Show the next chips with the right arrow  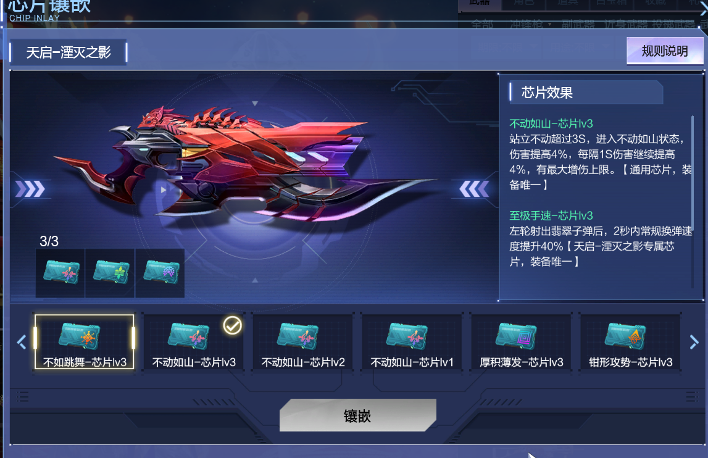pos(694,342)
